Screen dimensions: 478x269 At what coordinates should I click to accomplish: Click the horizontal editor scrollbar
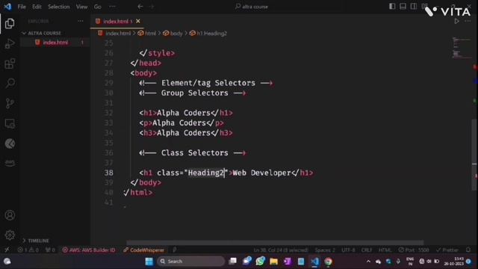click(275, 243)
